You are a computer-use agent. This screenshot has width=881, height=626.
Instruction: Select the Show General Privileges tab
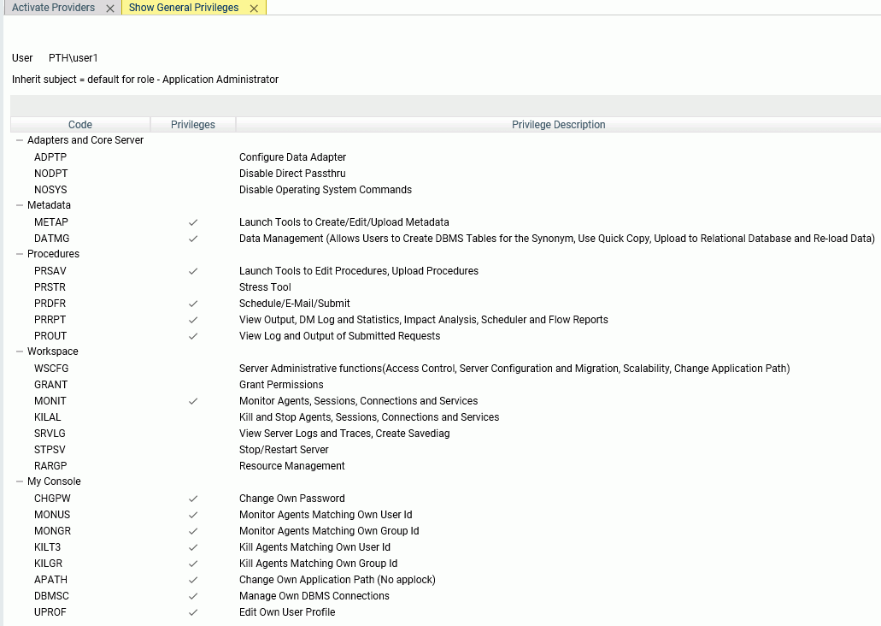coord(184,8)
